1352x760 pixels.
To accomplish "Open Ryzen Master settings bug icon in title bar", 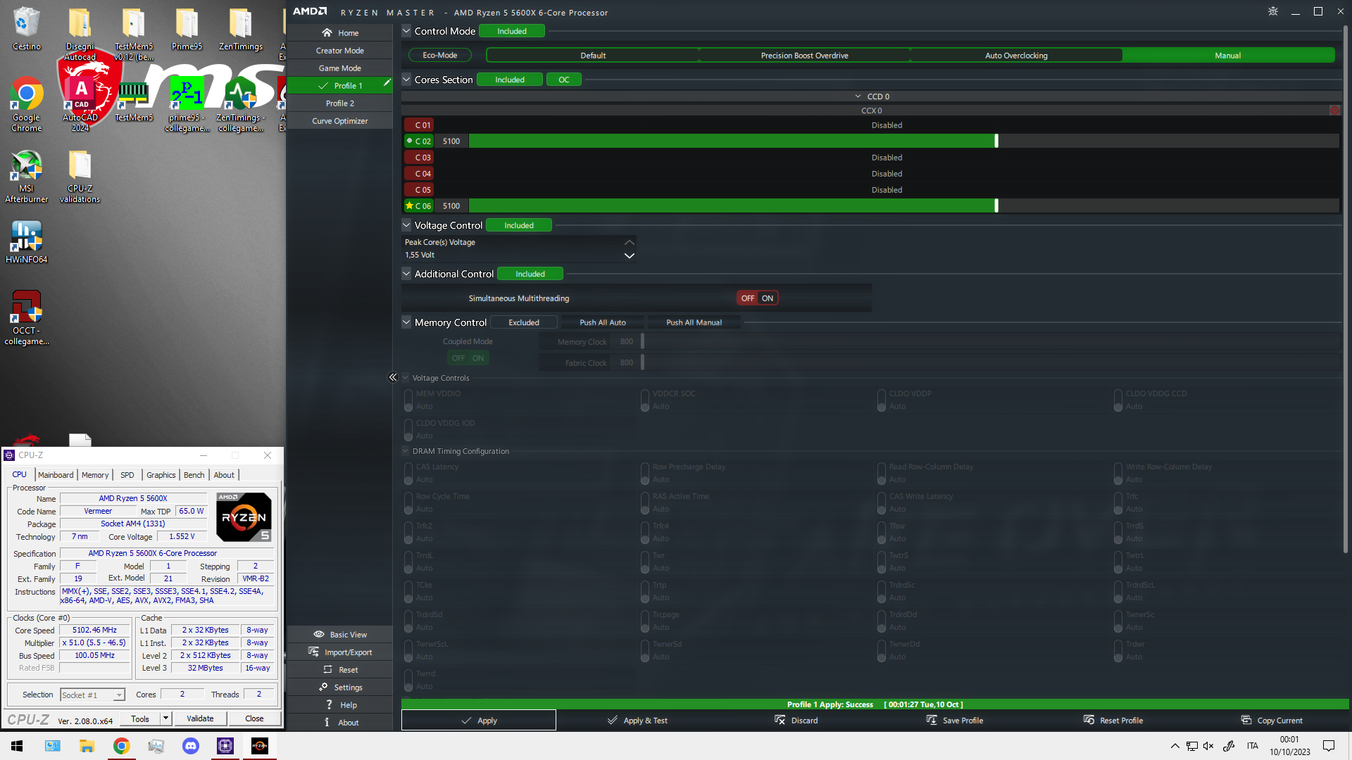I will click(1273, 11).
